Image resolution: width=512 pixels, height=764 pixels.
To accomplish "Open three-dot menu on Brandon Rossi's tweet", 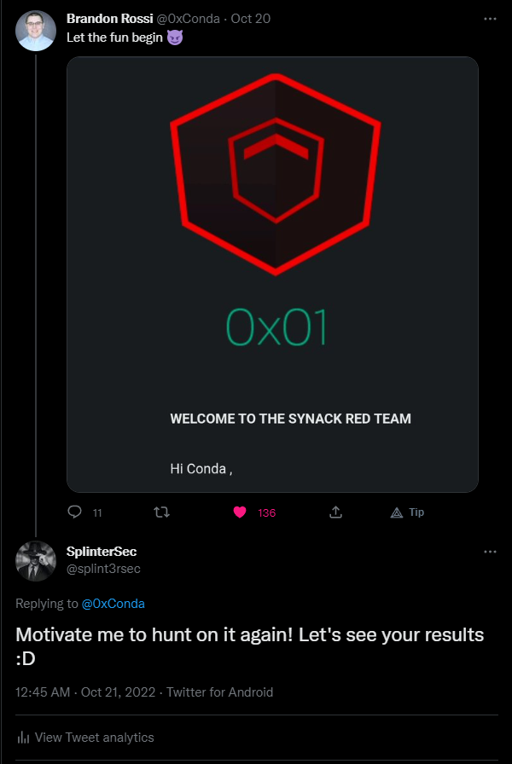I will pos(490,18).
